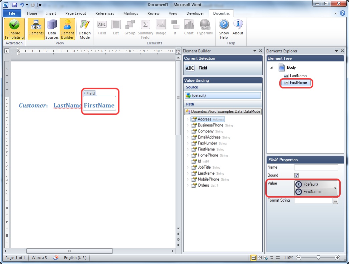Viewport: 349px width, 264px height.
Task: Insert a Summary Field element
Action: pyautogui.click(x=145, y=29)
